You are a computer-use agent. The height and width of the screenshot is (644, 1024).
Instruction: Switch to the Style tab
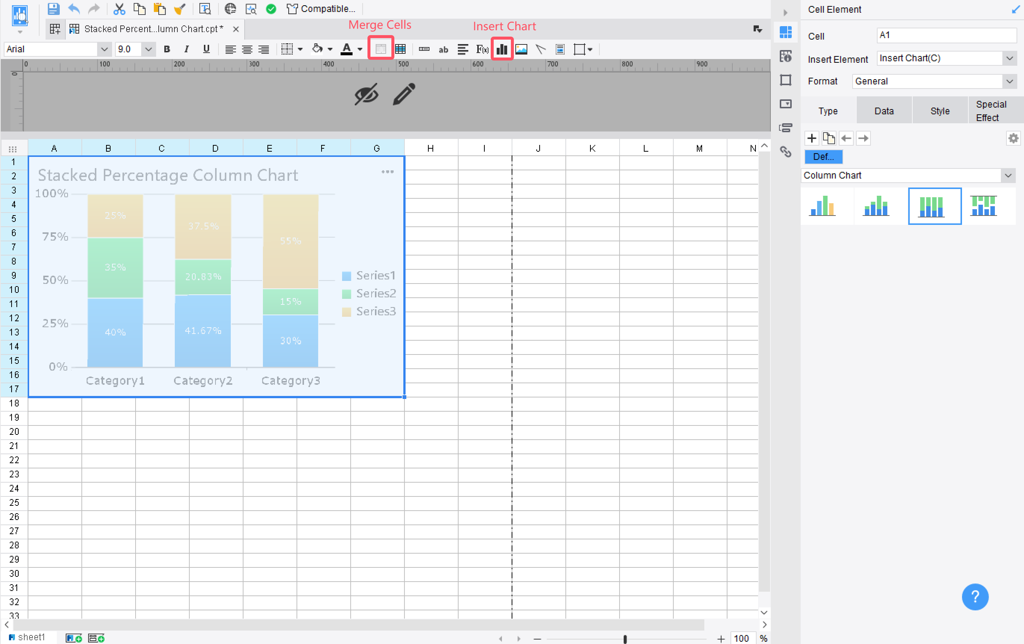940,110
